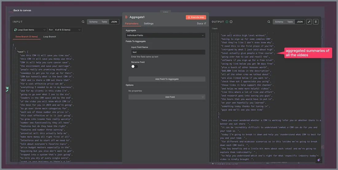
Task: Click Add Field To Aggregate button
Action: click(167, 79)
